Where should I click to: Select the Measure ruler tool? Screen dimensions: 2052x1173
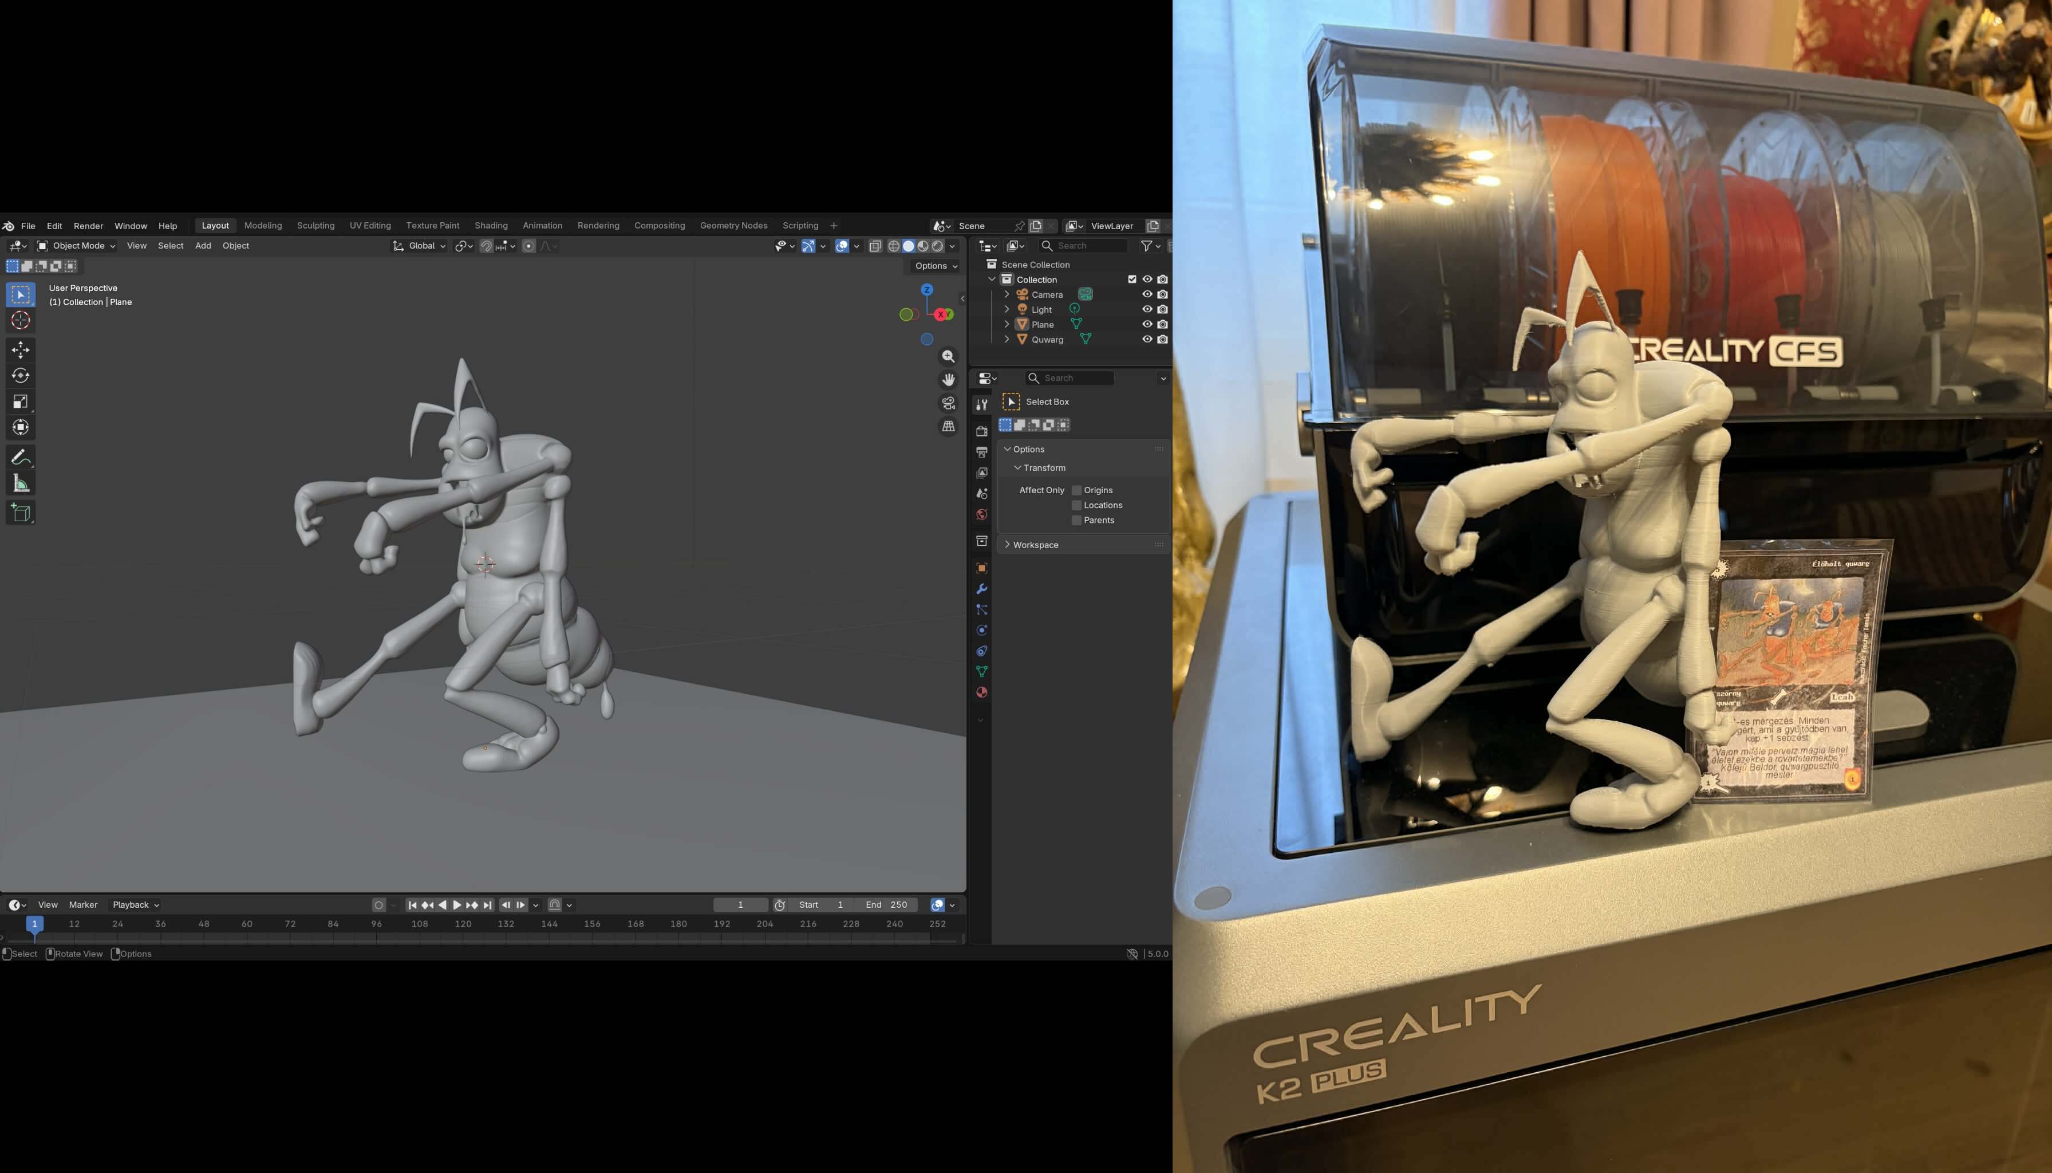coord(21,483)
